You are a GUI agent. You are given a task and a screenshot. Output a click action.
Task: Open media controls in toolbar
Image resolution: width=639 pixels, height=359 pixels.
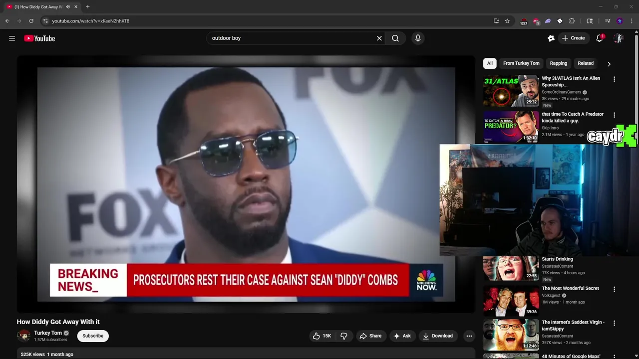tap(608, 21)
